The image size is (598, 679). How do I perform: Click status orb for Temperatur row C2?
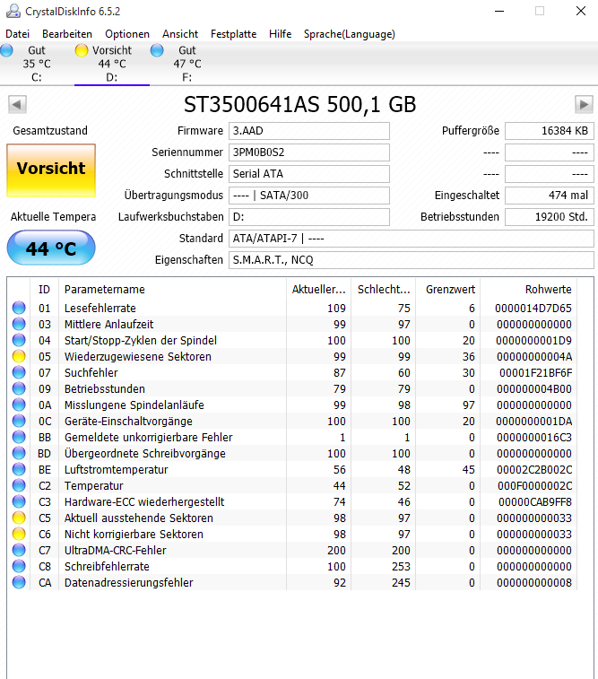(x=19, y=485)
